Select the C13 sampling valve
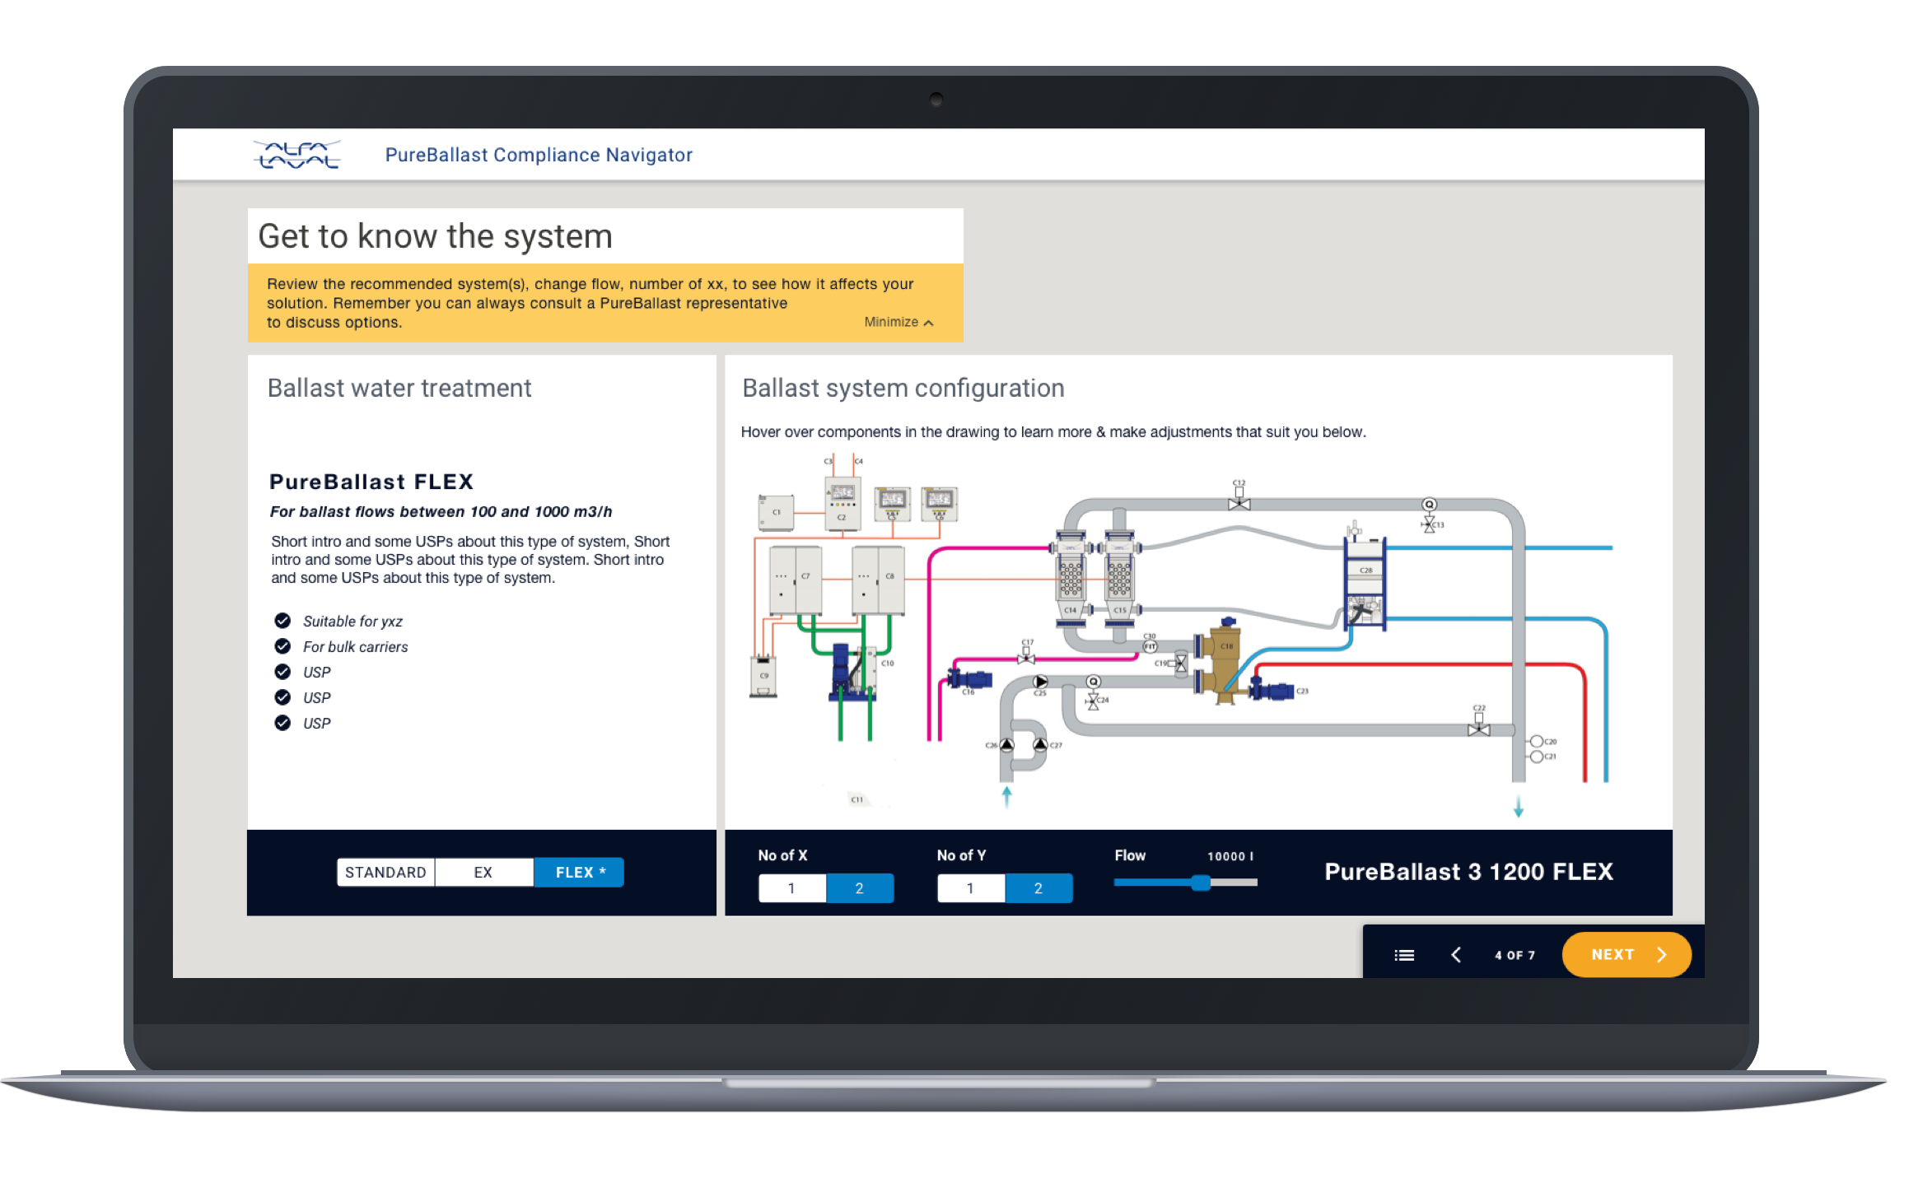Screen dimensions: 1909x1197 click(x=1429, y=524)
